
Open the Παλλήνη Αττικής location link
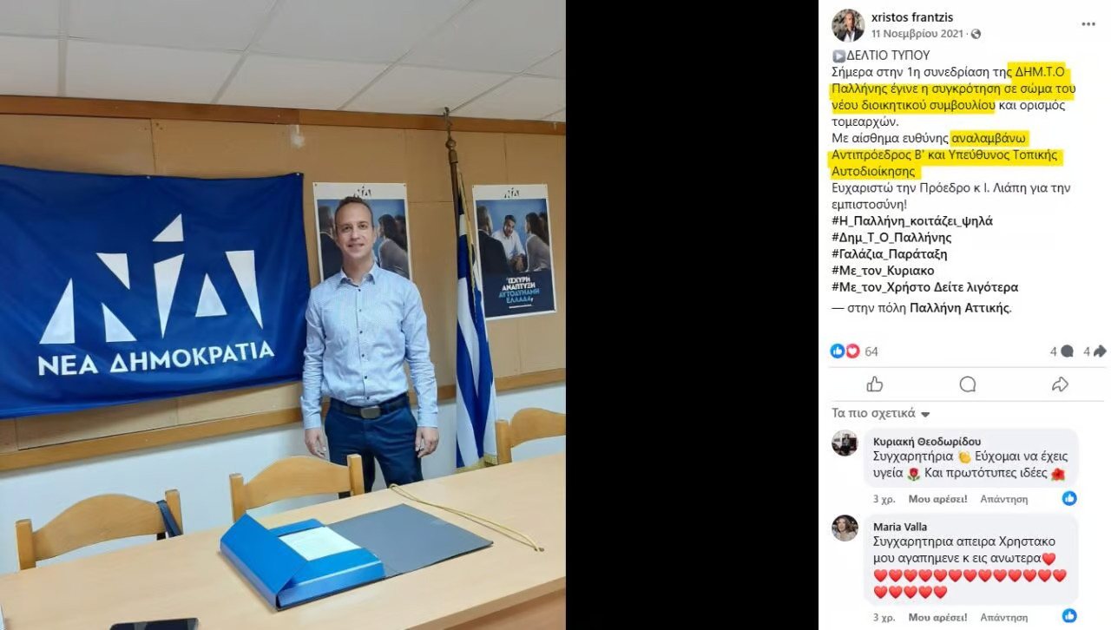pos(960,308)
